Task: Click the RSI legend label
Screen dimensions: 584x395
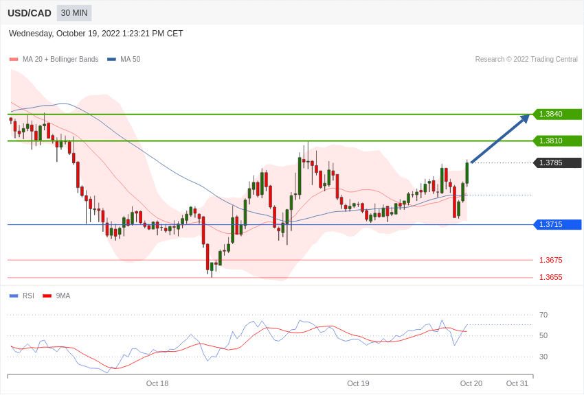Action: 28,296
